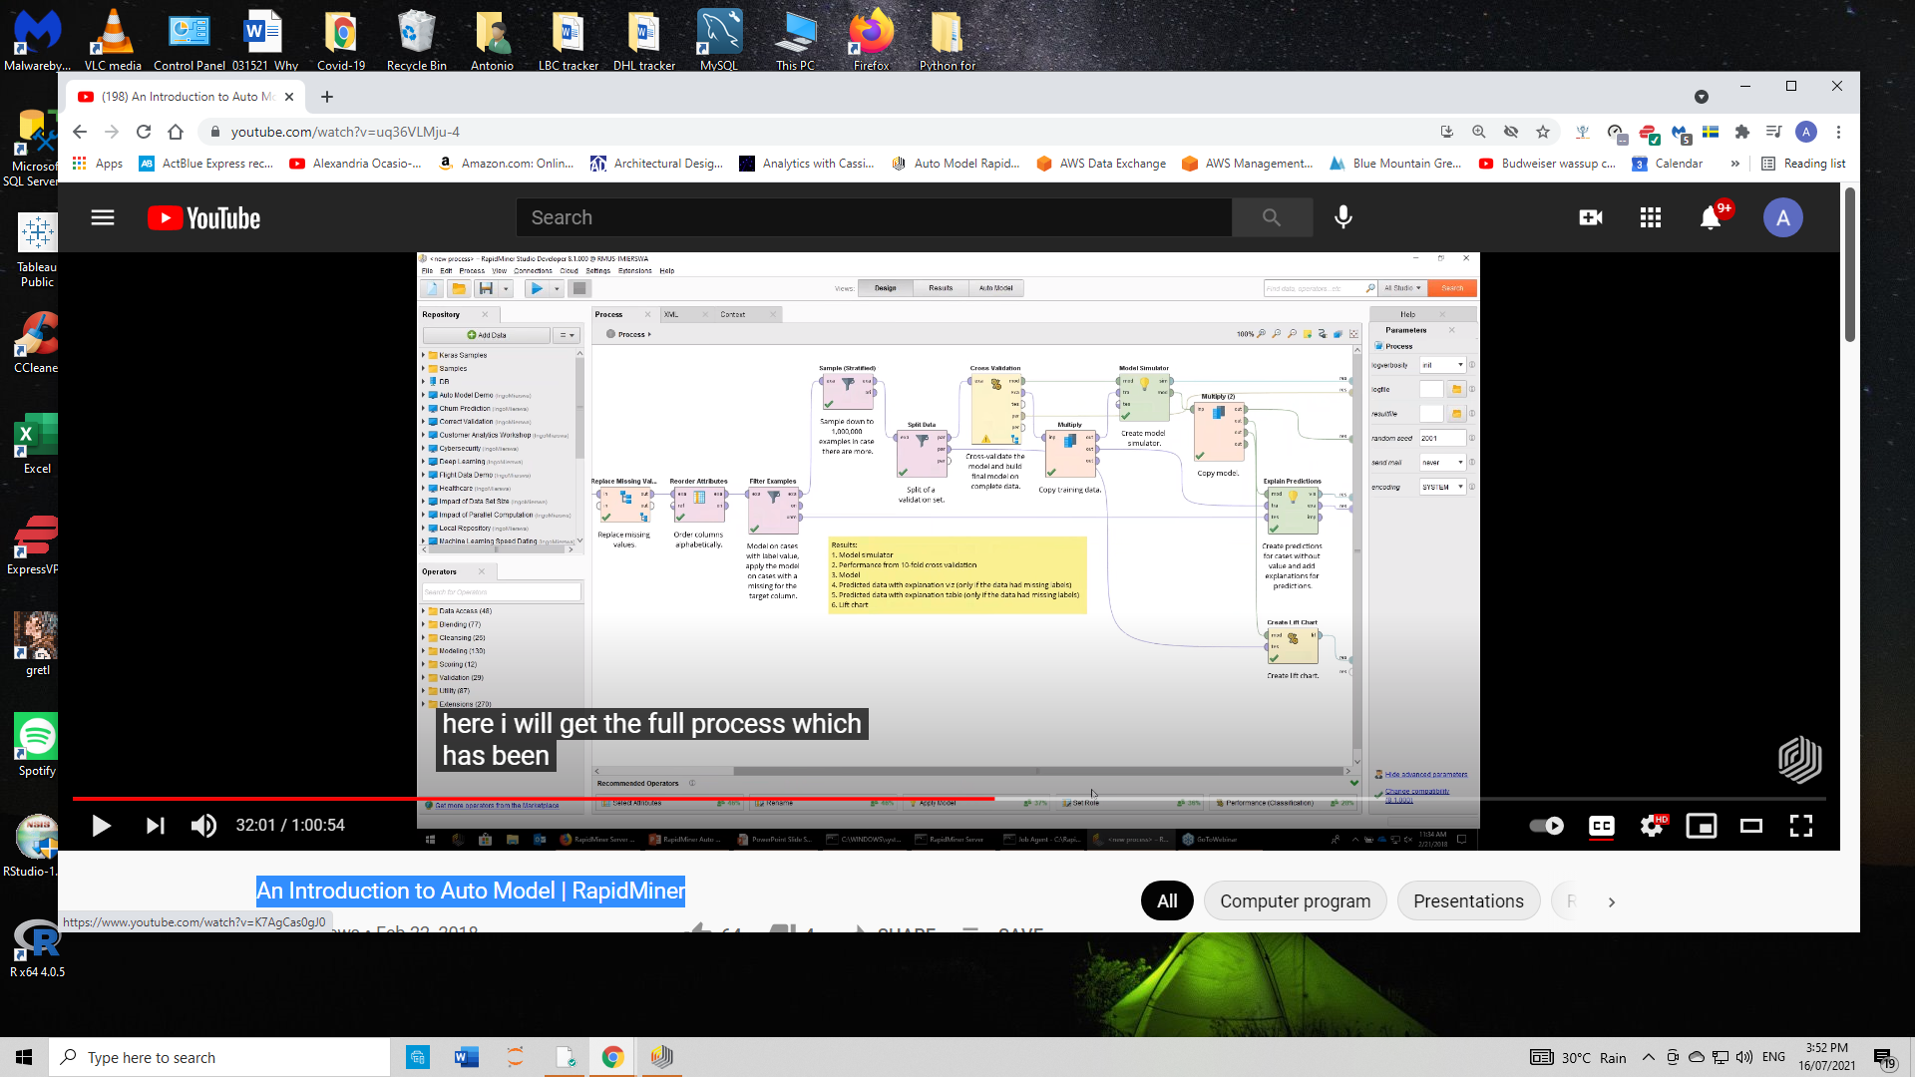This screenshot has height=1077, width=1915.
Task: Open Chrome media controls
Action: 1773,132
